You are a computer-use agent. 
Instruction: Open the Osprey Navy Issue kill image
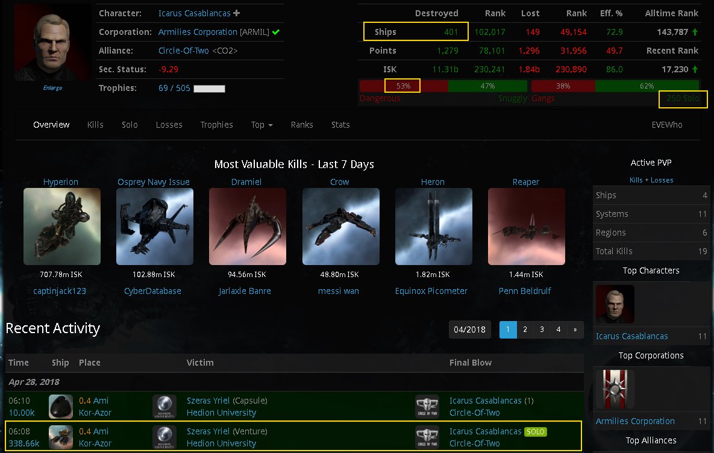tap(155, 226)
